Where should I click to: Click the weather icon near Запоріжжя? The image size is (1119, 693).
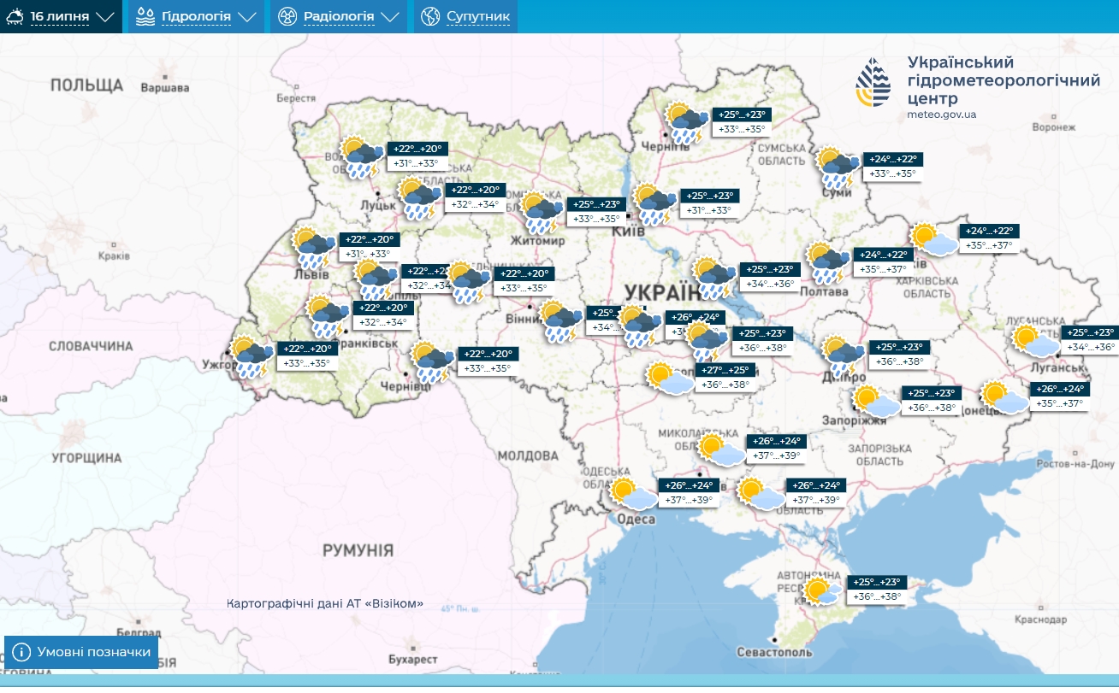coord(876,401)
